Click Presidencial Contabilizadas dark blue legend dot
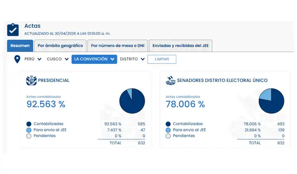 point(29,124)
